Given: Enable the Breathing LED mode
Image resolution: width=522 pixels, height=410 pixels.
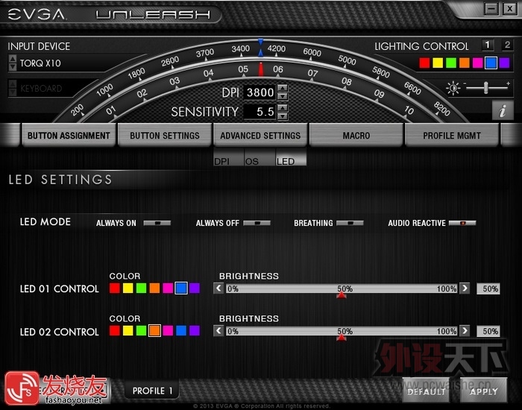Looking at the screenshot, I should pos(350,223).
